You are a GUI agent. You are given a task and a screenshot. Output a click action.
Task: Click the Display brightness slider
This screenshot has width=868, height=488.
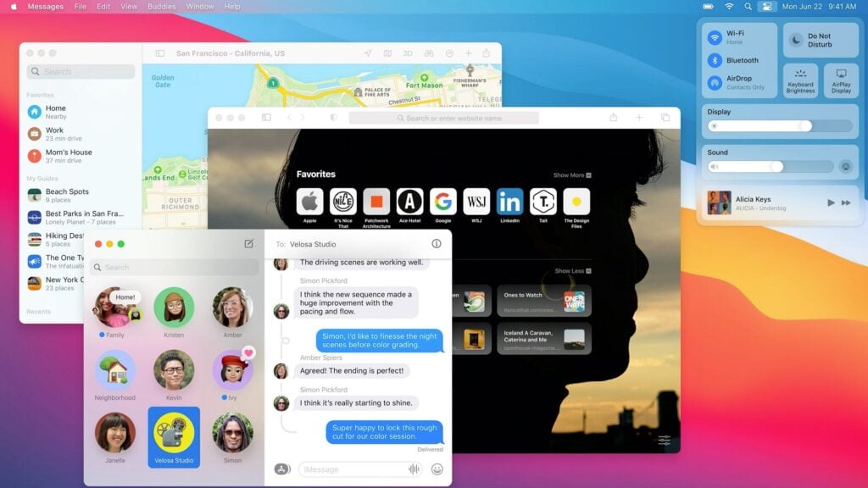coord(780,126)
